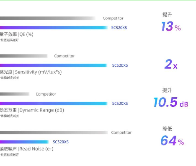
Task: Click the 13% improvement figure
Action: click(171, 26)
